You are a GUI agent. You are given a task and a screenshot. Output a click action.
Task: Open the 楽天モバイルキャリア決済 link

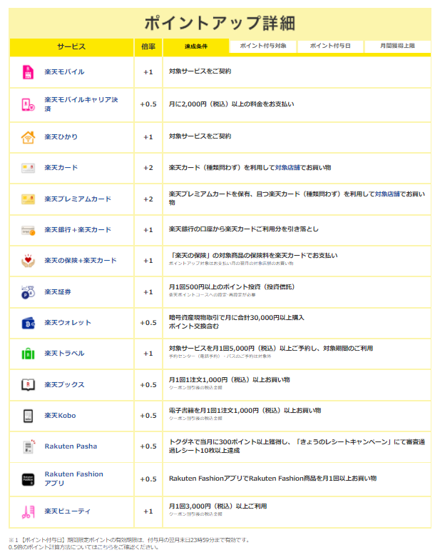[x=81, y=104]
